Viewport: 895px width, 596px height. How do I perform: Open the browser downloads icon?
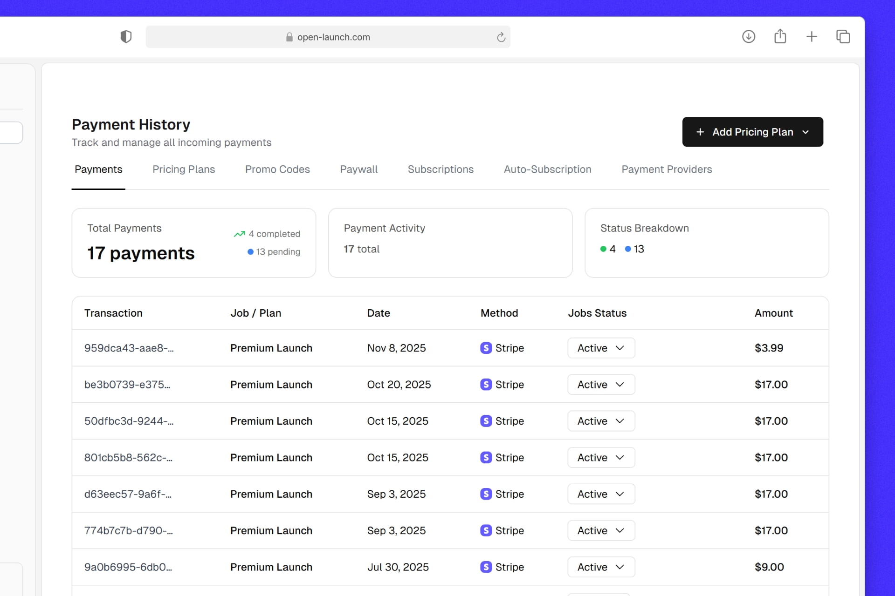click(x=749, y=36)
